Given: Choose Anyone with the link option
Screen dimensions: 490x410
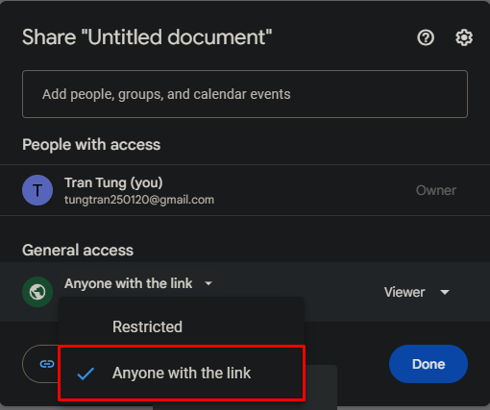Looking at the screenshot, I should [x=182, y=373].
